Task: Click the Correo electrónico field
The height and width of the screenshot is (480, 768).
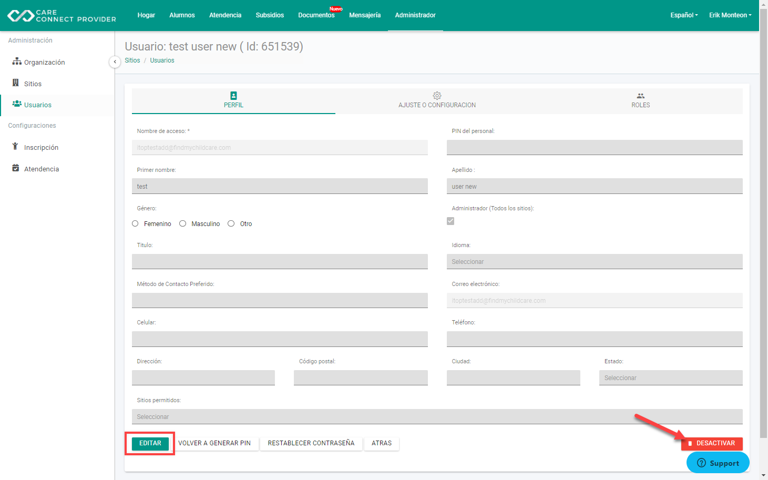Action: pyautogui.click(x=595, y=300)
